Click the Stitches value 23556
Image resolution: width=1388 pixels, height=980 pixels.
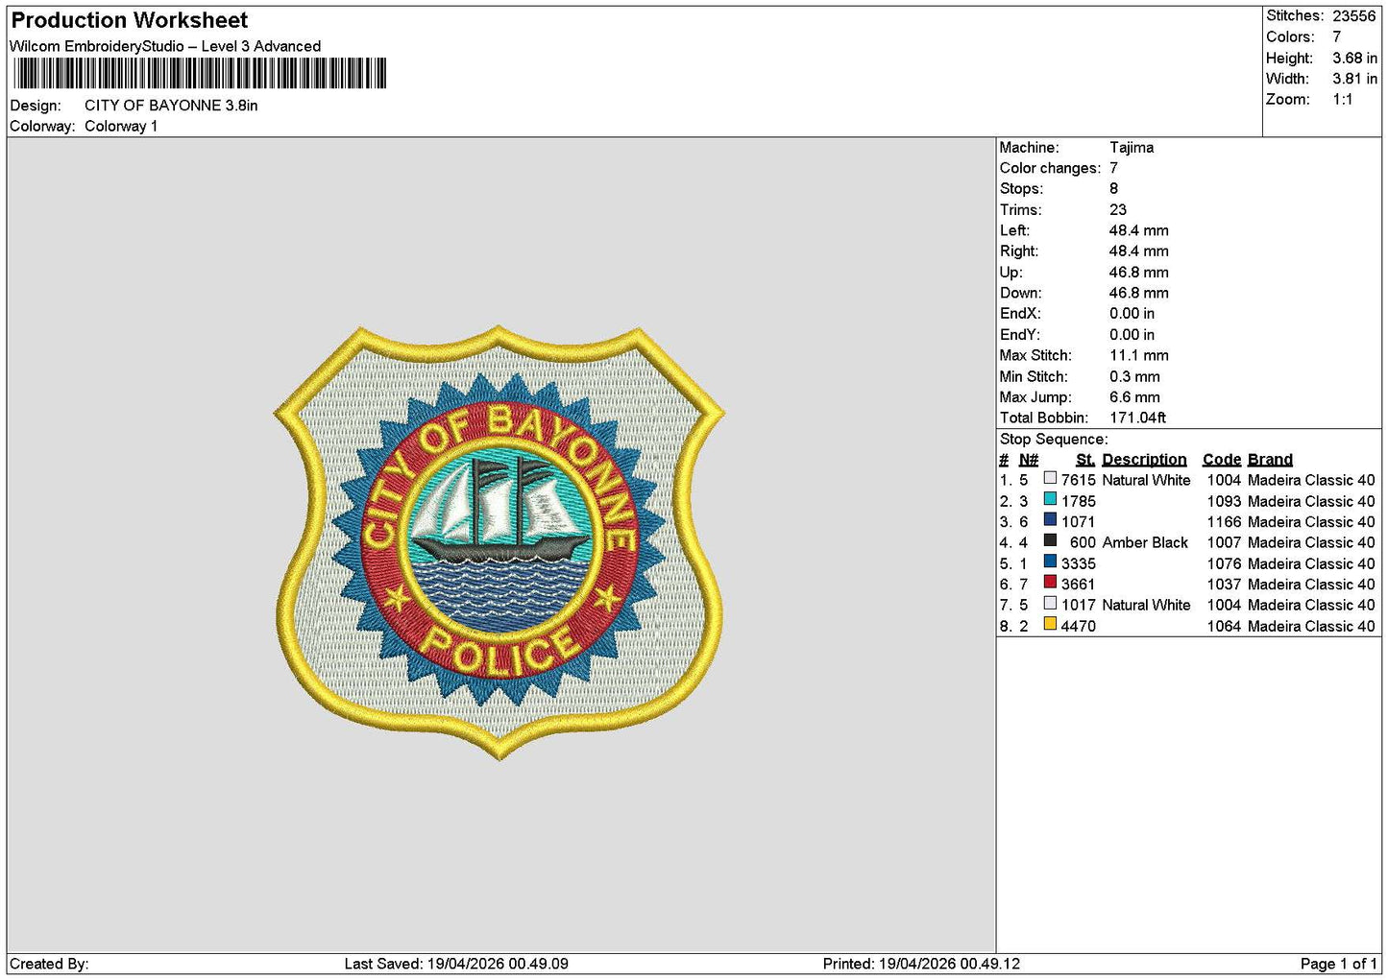pyautogui.click(x=1354, y=16)
